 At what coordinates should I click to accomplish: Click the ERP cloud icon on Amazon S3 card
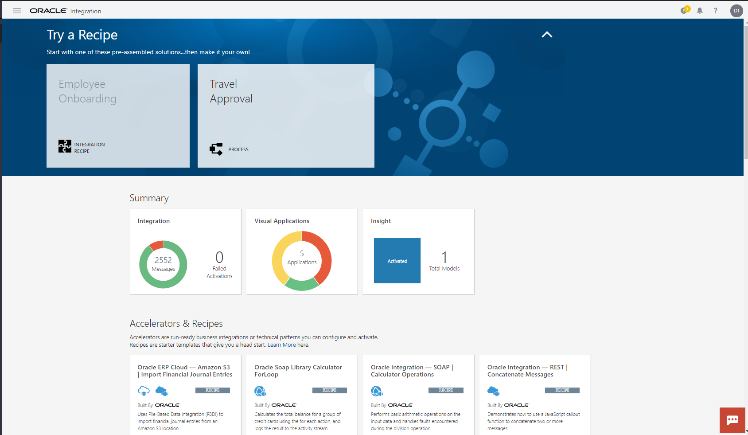(x=144, y=391)
